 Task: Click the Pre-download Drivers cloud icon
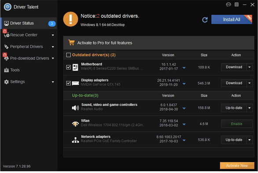click(7, 58)
